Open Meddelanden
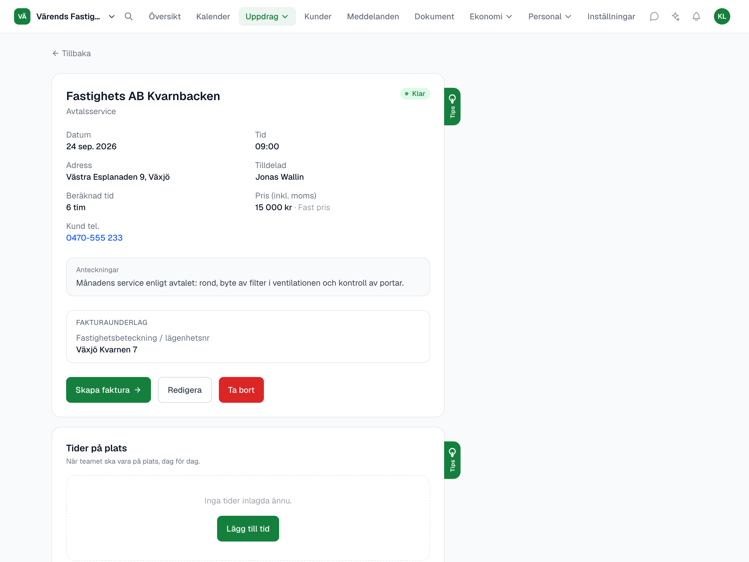Screen dimensions: 749x562 (x=373, y=16)
